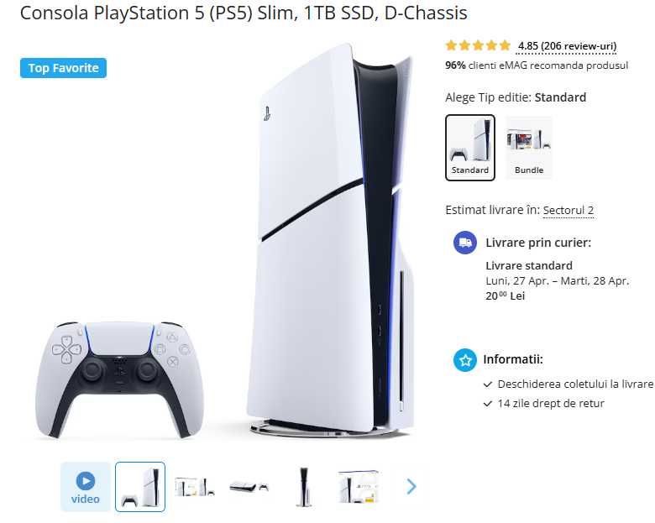Select the horizontal console thumbnail
Image resolution: width=655 pixels, height=523 pixels.
249,487
